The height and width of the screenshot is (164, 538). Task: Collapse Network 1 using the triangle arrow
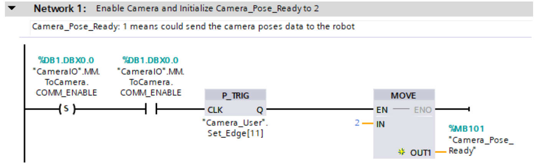(12, 8)
